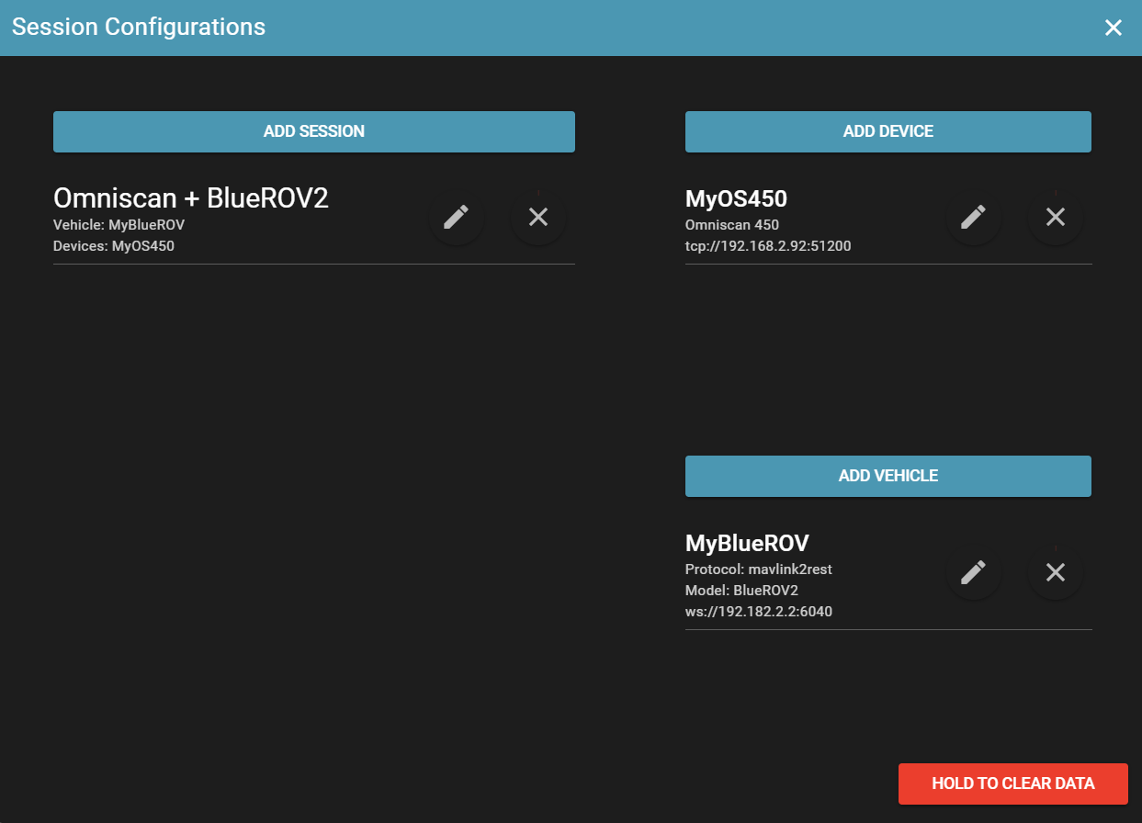Click the Protocol: mavlink2rest line
1142x823 pixels.
(758, 569)
